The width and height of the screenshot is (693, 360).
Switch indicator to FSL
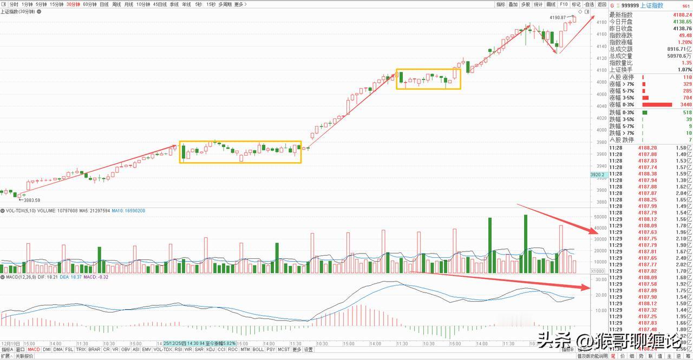click(69, 350)
